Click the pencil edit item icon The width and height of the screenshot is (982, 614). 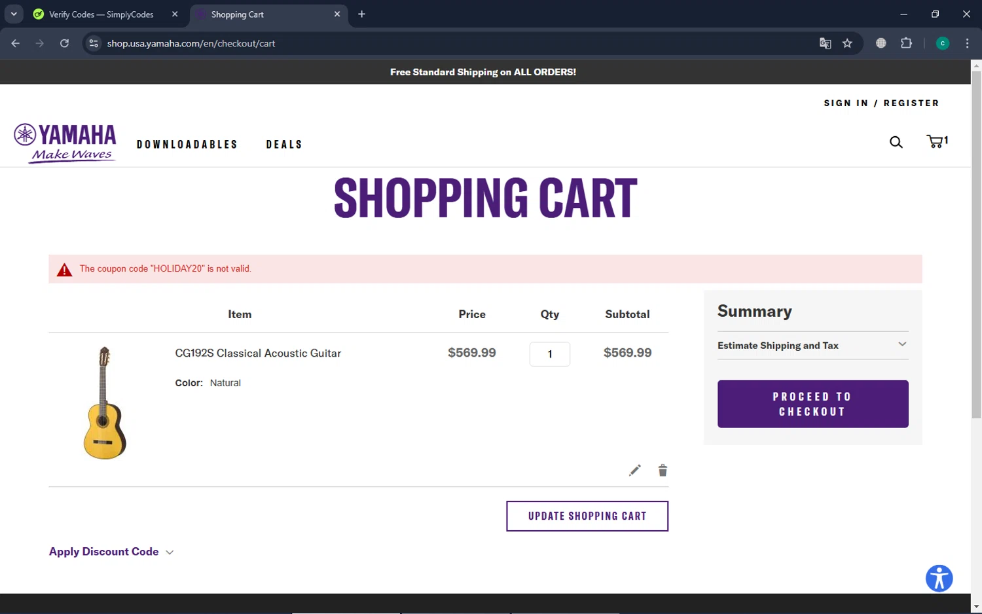[634, 471]
